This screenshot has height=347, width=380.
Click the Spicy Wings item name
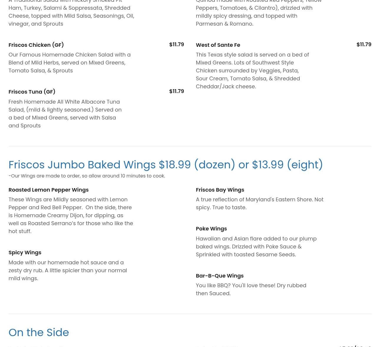[25, 253]
